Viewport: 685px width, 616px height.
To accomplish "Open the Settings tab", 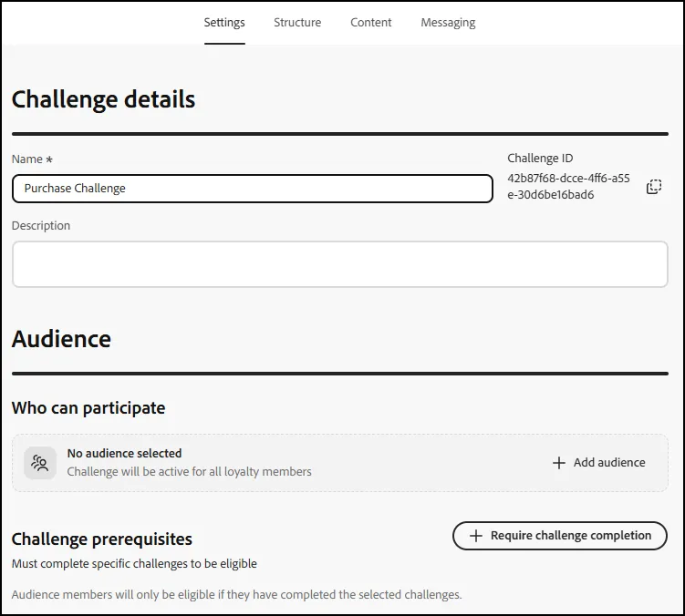I will 224,22.
